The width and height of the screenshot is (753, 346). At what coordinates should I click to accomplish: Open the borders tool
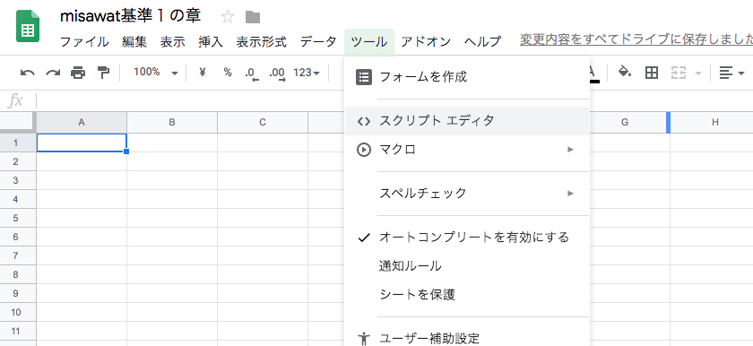651,73
